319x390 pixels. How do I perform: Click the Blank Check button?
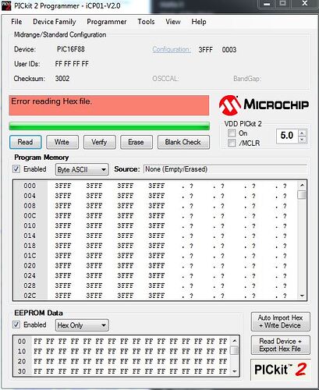coord(183,142)
